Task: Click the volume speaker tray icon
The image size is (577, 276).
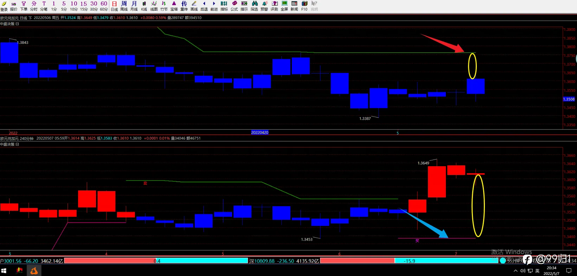Action: coord(522,271)
